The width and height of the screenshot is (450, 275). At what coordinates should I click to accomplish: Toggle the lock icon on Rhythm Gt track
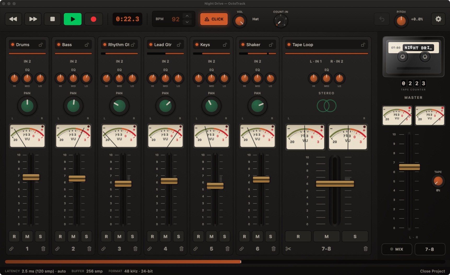[x=133, y=45]
